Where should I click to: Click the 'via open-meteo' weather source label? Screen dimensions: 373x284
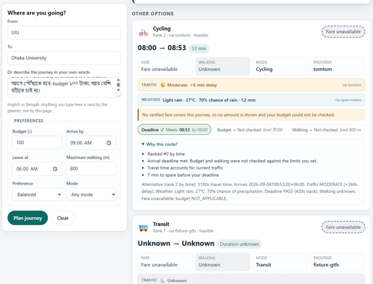click(348, 100)
